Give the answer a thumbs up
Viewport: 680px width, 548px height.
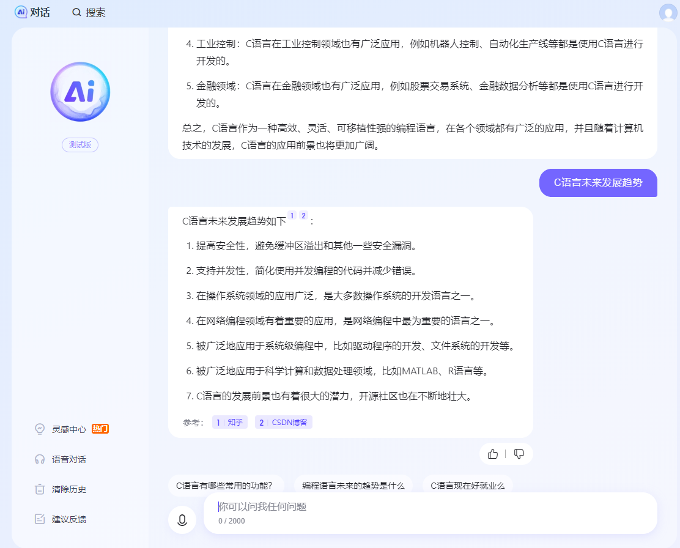[493, 454]
